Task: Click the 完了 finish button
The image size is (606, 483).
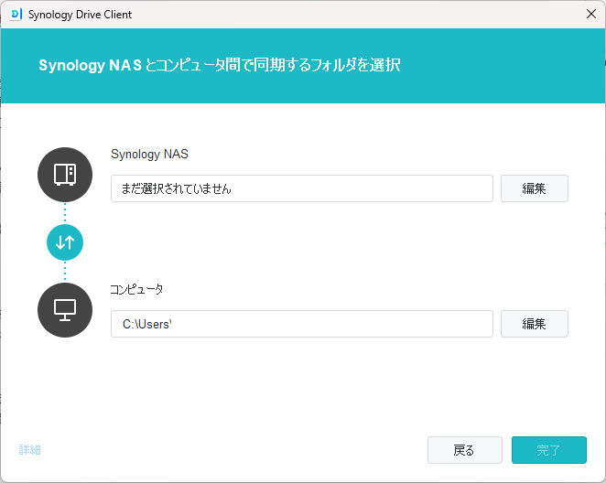Action: (x=549, y=450)
